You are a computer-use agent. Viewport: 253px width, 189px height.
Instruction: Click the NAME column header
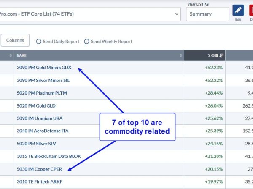(x=99, y=55)
